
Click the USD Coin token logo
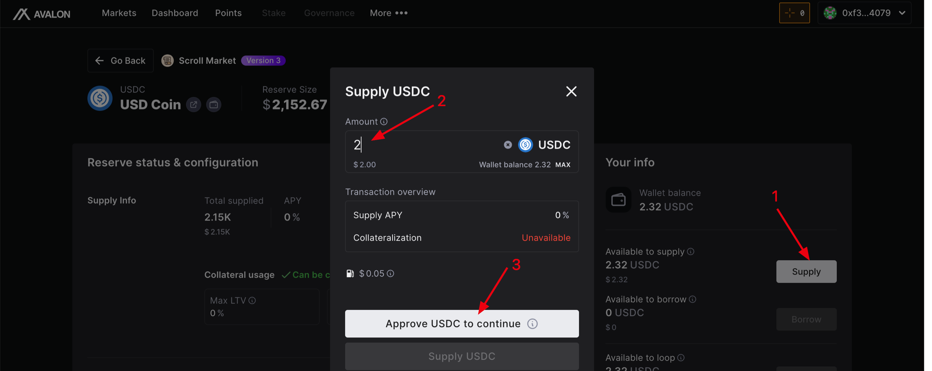[100, 98]
